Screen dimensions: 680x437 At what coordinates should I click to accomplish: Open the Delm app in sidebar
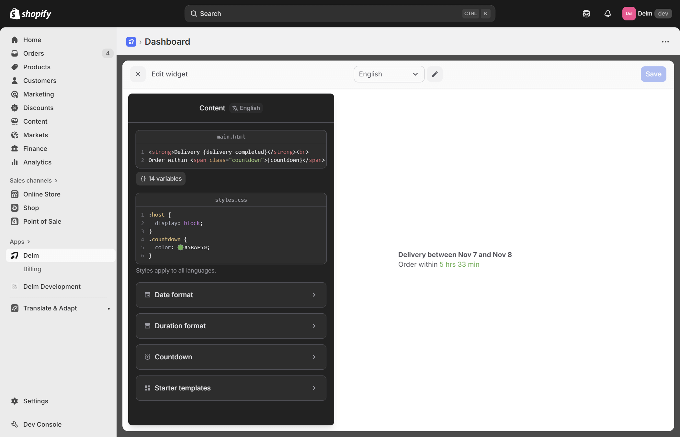click(31, 255)
